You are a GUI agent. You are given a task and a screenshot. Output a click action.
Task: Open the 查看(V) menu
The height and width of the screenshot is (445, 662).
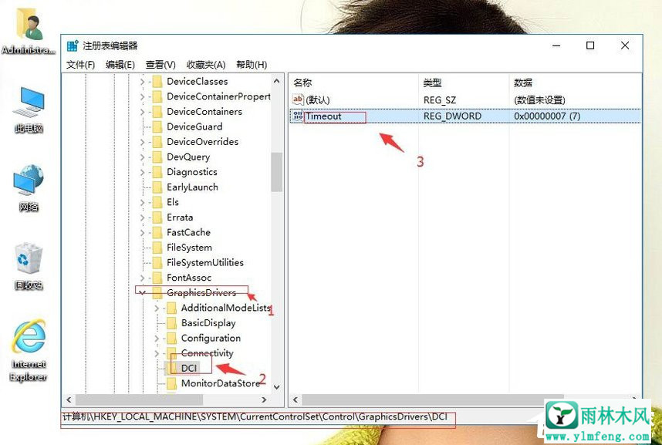(160, 65)
